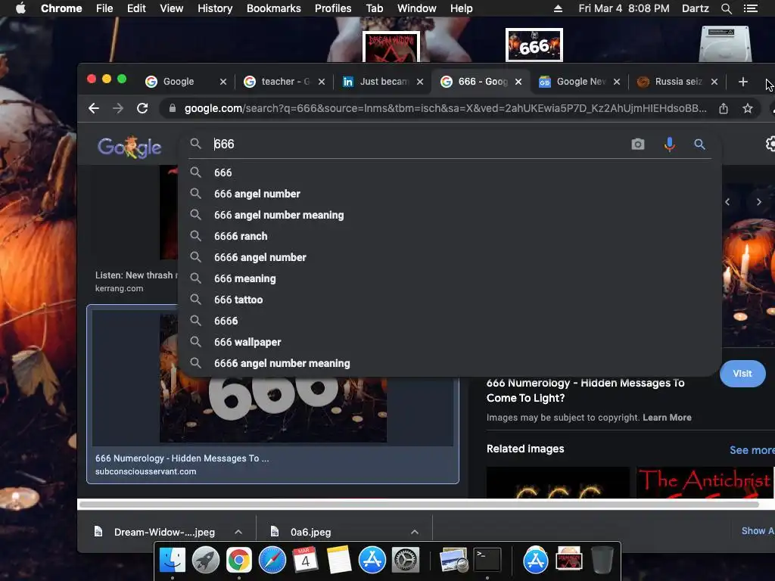Click the share page icon in address bar
Image resolution: width=775 pixels, height=581 pixels.
point(723,108)
